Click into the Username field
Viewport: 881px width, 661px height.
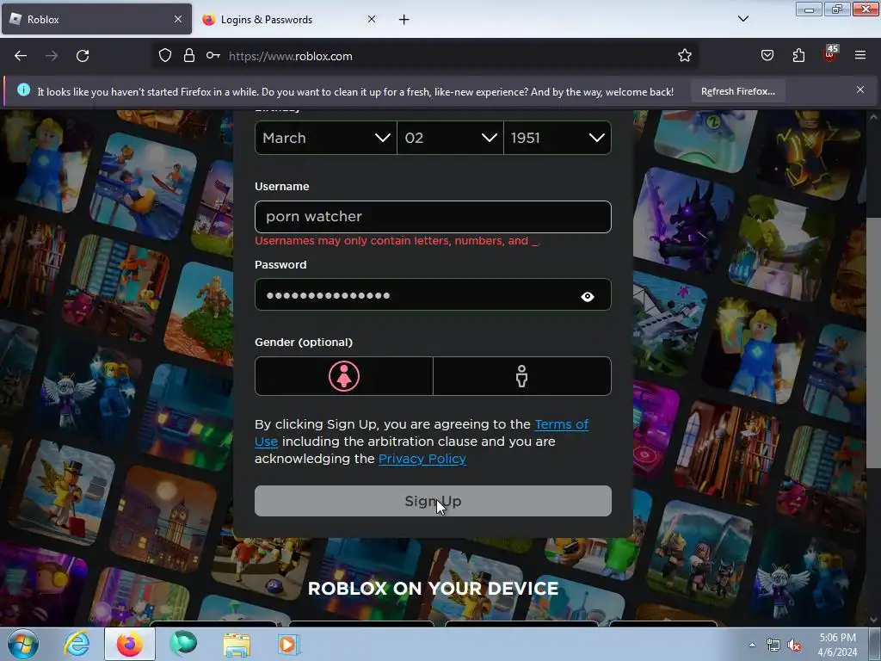click(x=433, y=217)
